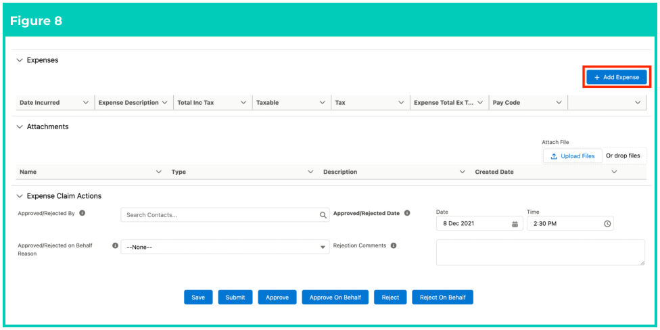Image resolution: width=660 pixels, height=330 pixels.
Task: Open the Expense Total Ex Tax column menu
Action: click(480, 103)
